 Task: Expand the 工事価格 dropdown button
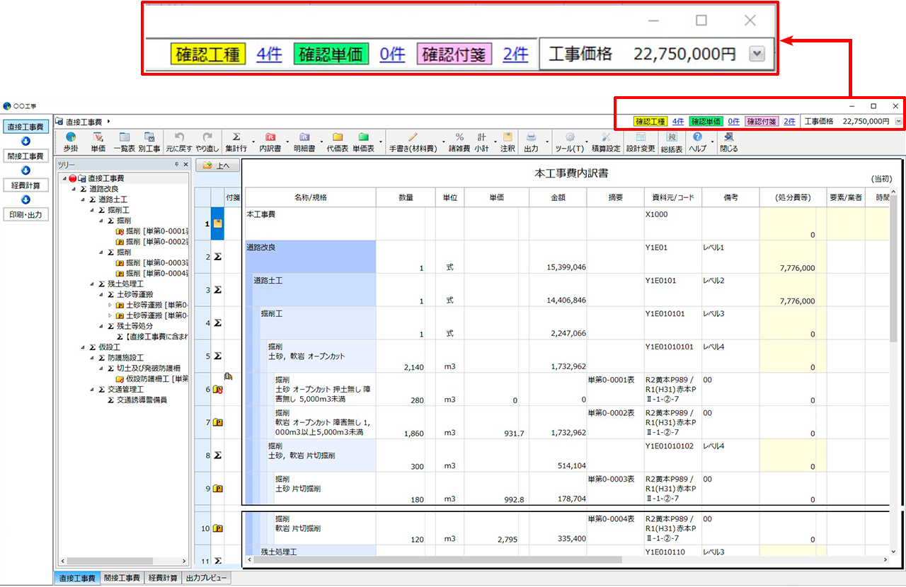pos(899,121)
